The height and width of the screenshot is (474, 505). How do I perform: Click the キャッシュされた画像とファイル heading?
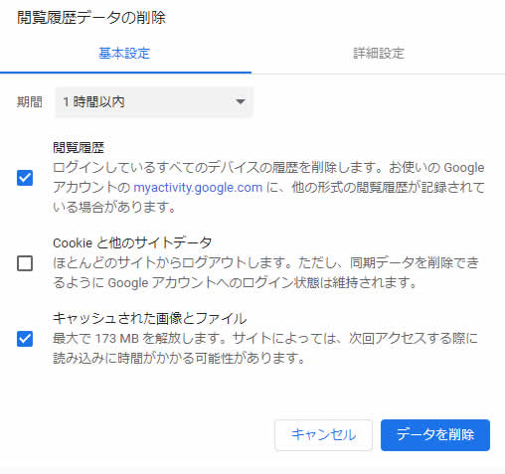150,318
